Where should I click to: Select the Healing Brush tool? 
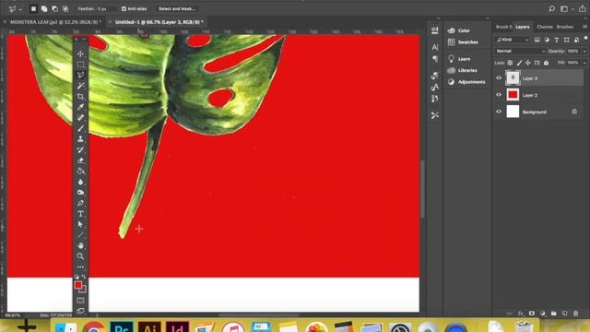click(80, 118)
